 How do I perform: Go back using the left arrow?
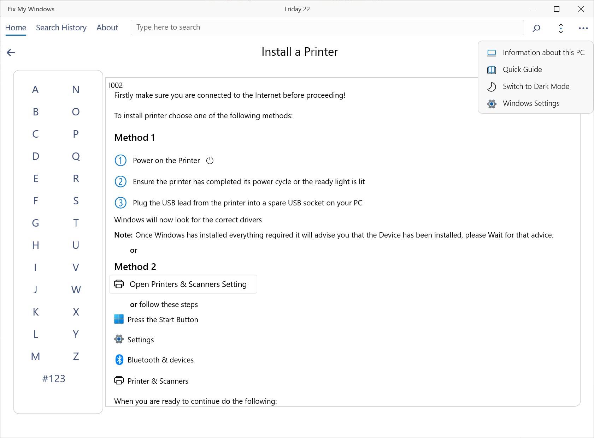point(11,53)
